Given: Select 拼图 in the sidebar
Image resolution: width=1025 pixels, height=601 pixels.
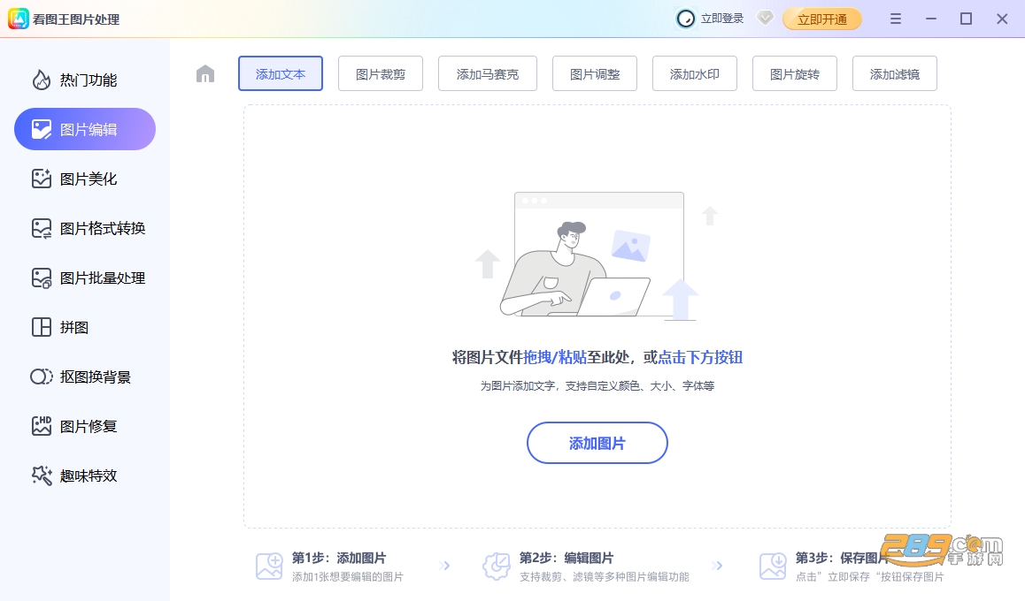Looking at the screenshot, I should [85, 327].
